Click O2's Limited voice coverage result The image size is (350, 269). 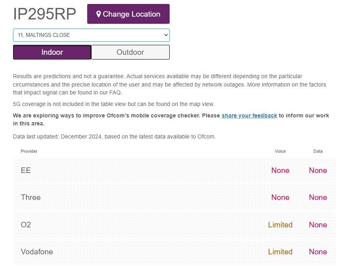click(x=280, y=225)
